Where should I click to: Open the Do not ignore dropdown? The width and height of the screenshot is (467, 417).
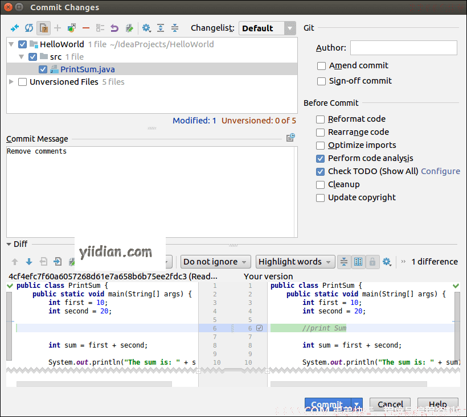coord(216,262)
